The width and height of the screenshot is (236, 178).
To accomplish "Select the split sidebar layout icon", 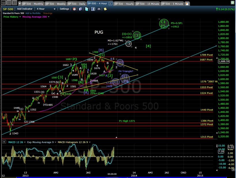I will 15,3.
